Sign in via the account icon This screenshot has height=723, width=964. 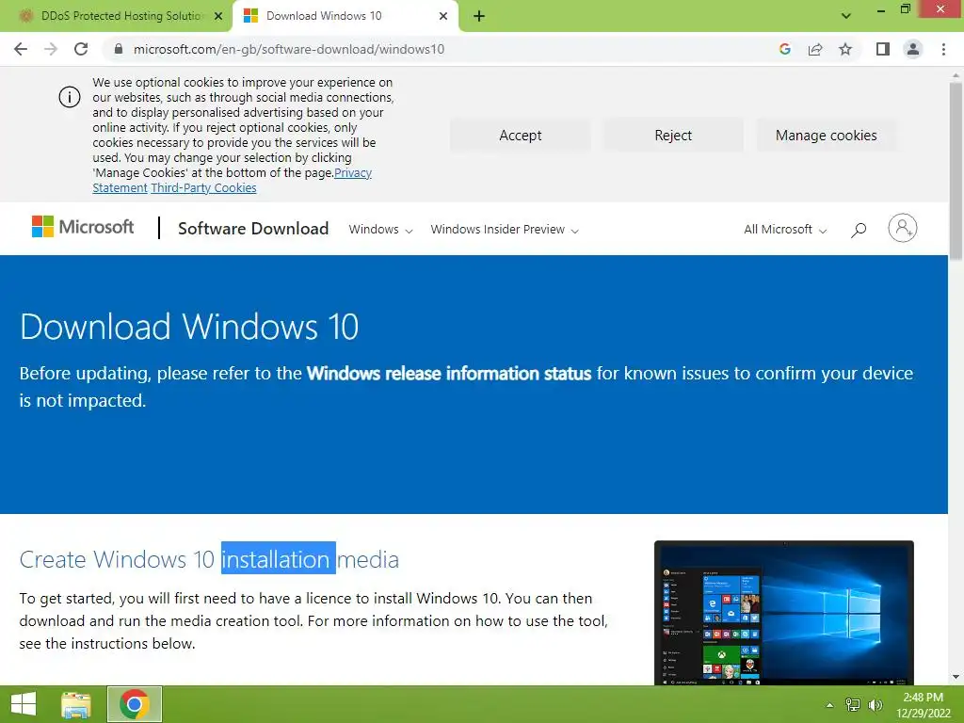tap(903, 228)
